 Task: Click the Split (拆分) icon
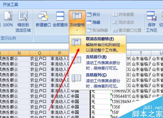tap(89, 15)
